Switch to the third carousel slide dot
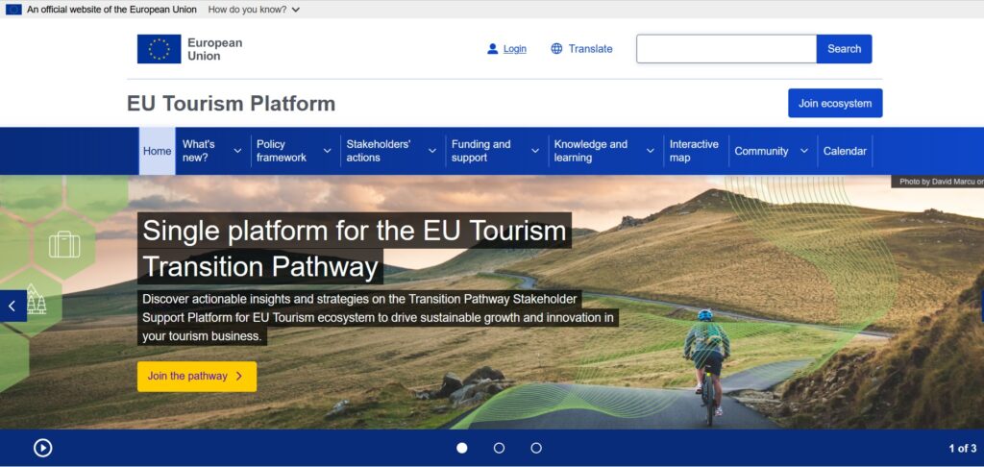This screenshot has height=467, width=984. click(x=536, y=448)
